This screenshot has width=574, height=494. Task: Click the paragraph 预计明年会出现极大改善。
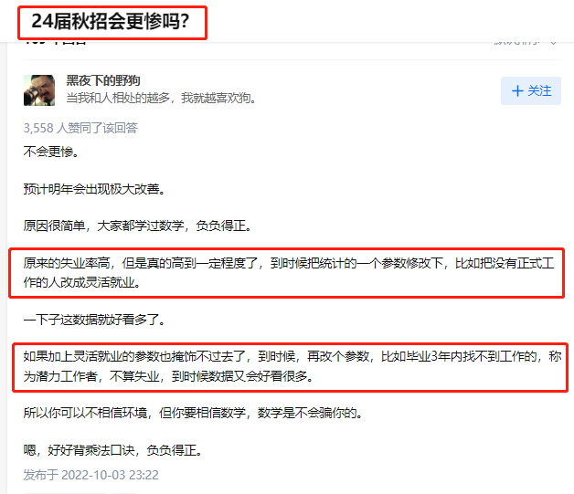tap(94, 189)
